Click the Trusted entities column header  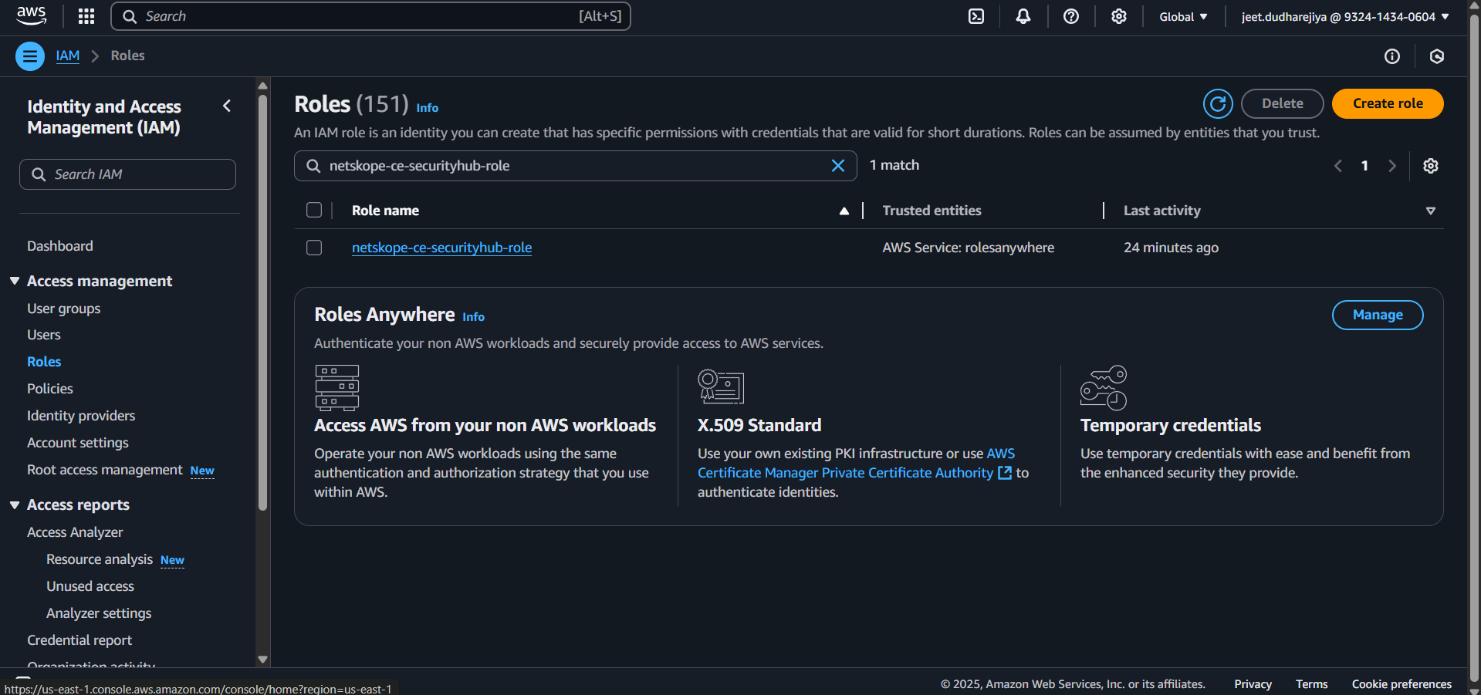pyautogui.click(x=932, y=211)
